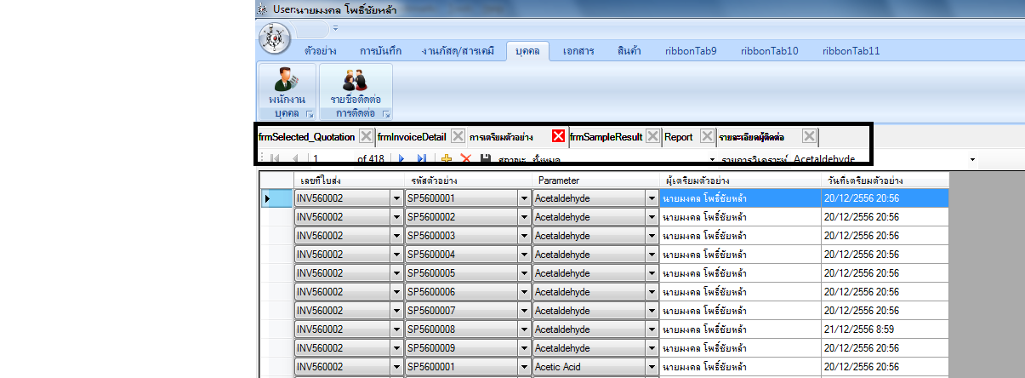This screenshot has width=1025, height=378.
Task: Close การเตรียมตัวอย่าง tab with red X
Action: pyautogui.click(x=559, y=136)
